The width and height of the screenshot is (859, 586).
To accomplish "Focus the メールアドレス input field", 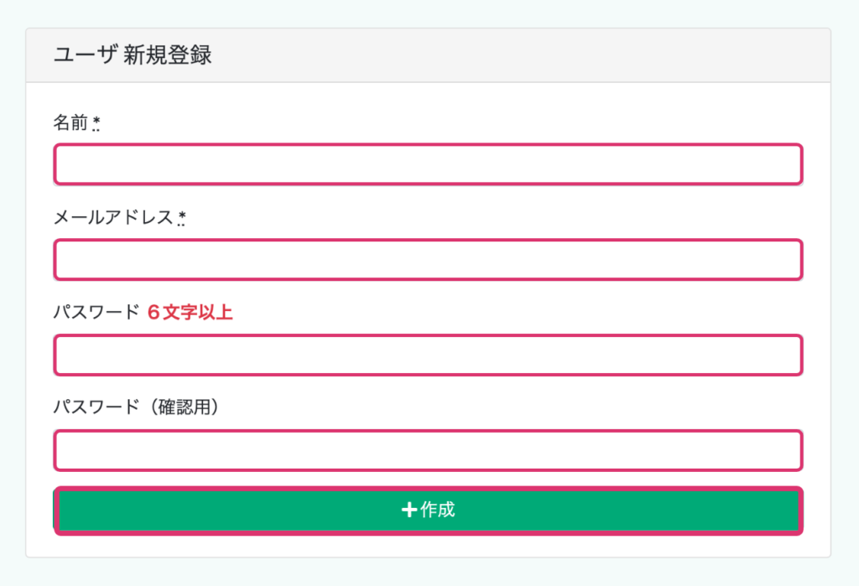I will pos(428,260).
